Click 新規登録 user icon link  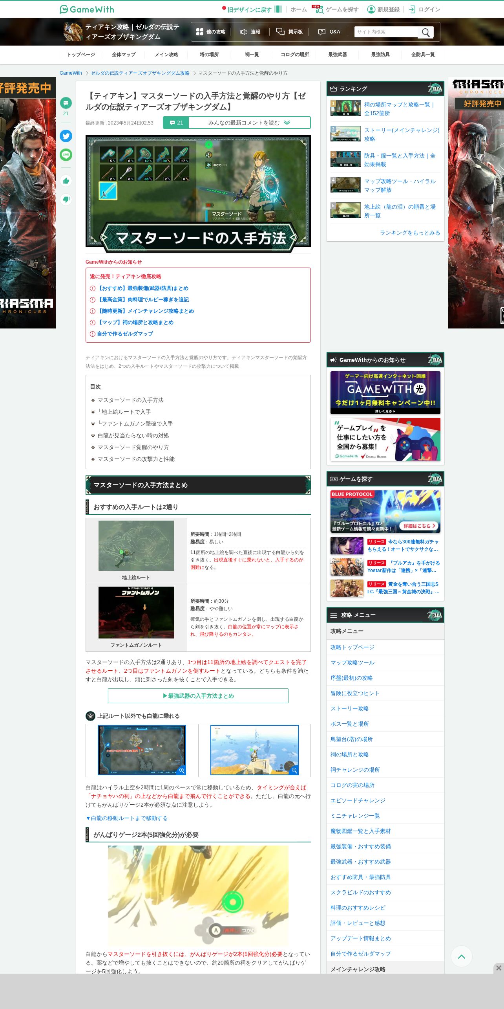click(x=383, y=9)
